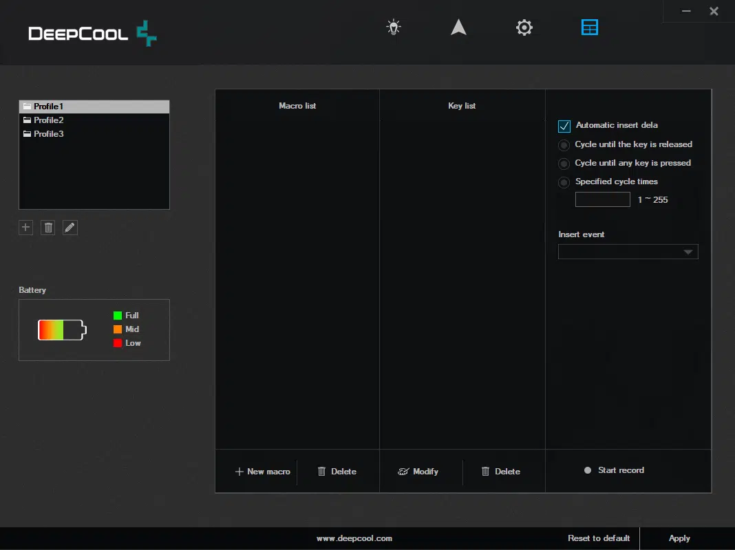Click into the cycle times input field
The image size is (735, 550).
point(602,200)
